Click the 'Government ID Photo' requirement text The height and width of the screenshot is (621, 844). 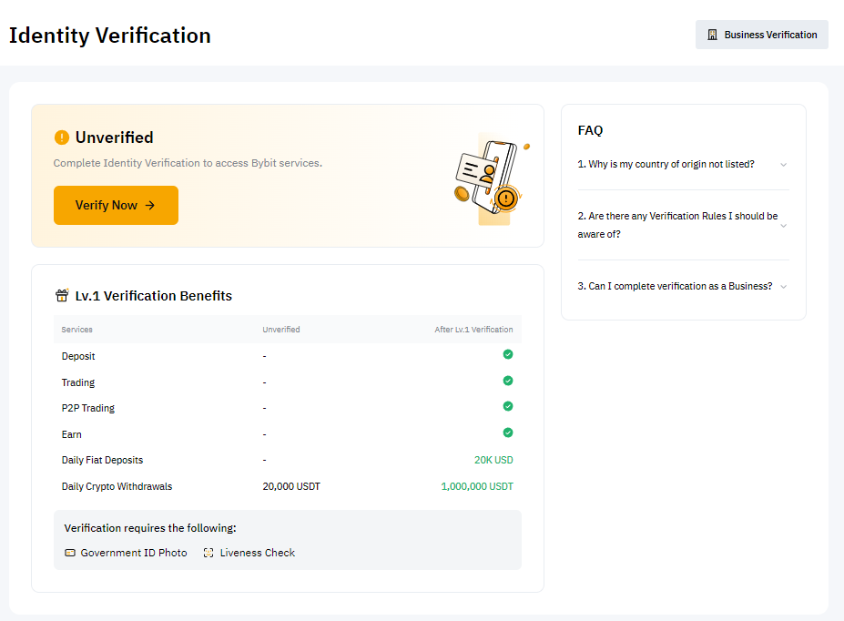click(134, 553)
